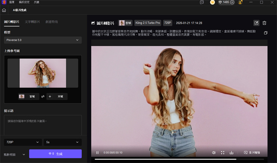Click the purple 生成 generate button
This screenshot has width=277, height=163.
[x=55, y=154]
